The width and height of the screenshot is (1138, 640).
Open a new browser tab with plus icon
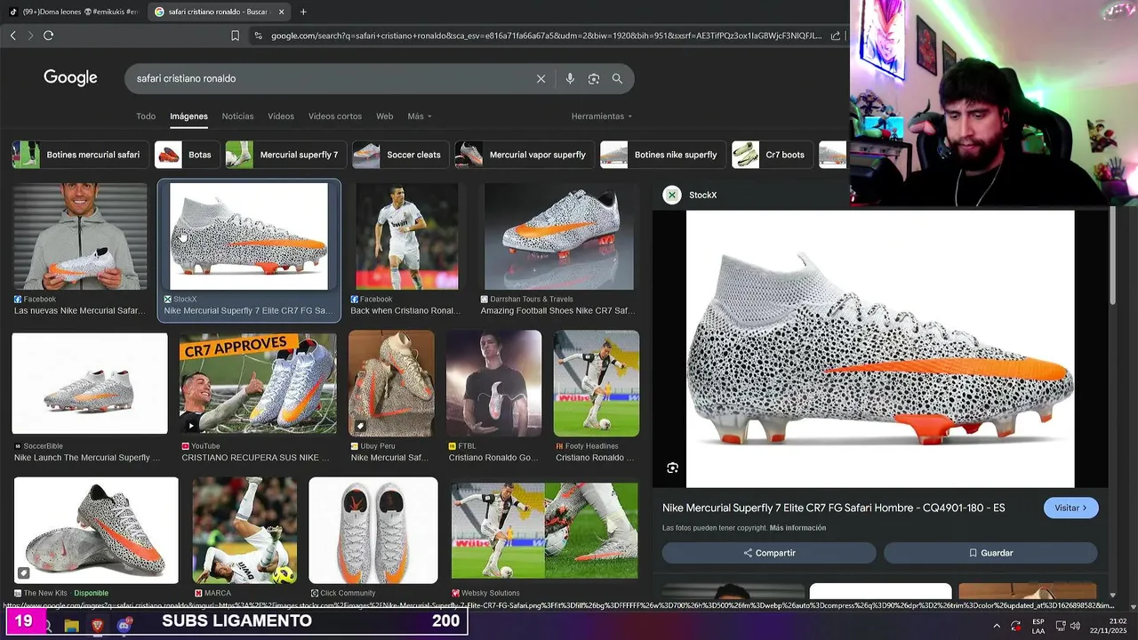(x=303, y=12)
